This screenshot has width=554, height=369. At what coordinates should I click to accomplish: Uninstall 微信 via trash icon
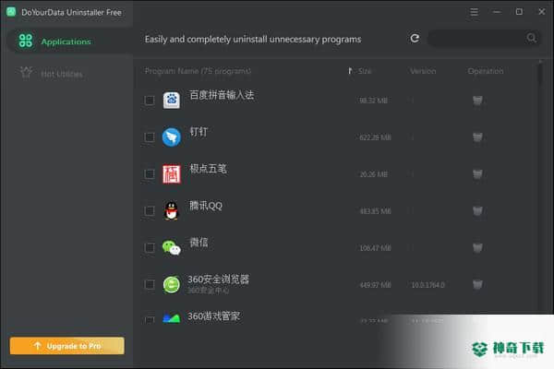coord(477,247)
